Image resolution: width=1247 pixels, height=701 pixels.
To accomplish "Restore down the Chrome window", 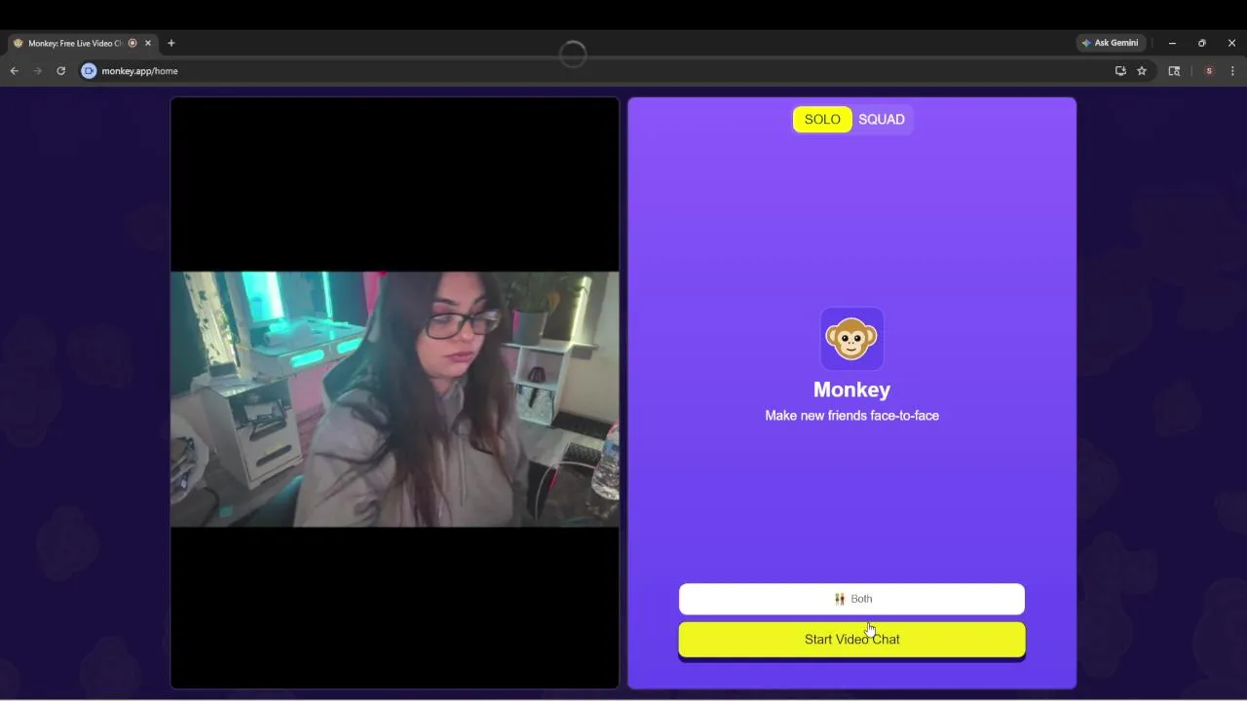I will [x=1202, y=43].
